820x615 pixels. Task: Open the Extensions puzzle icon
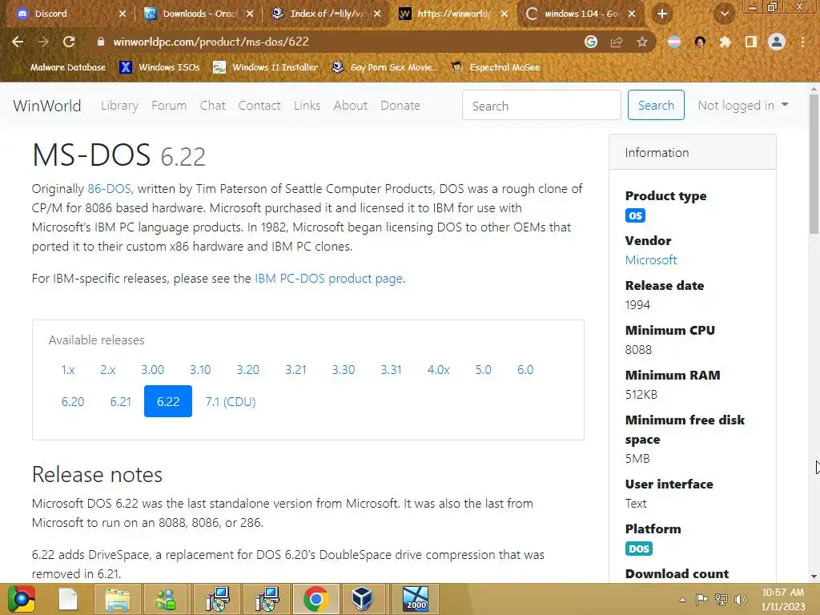point(726,42)
